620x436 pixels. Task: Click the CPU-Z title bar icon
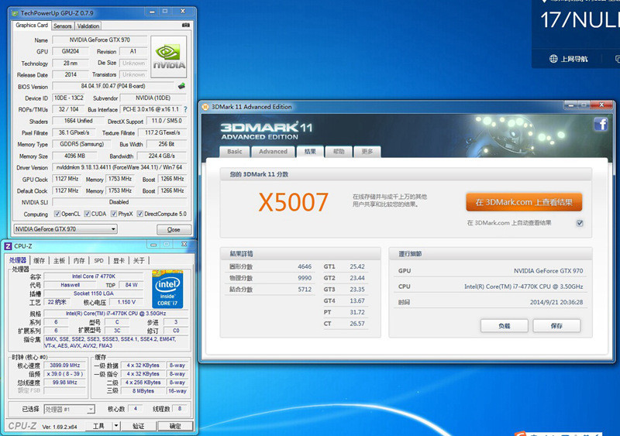tap(8, 245)
